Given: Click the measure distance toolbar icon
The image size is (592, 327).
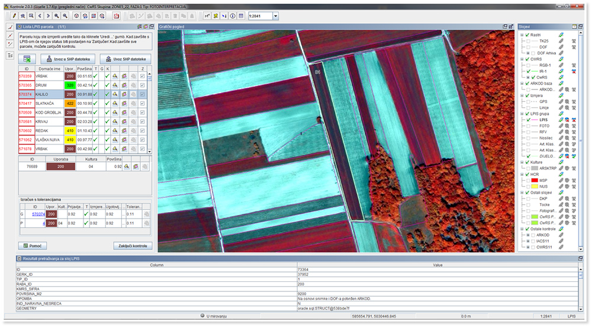Looking at the screenshot, I should pyautogui.click(x=207, y=16).
